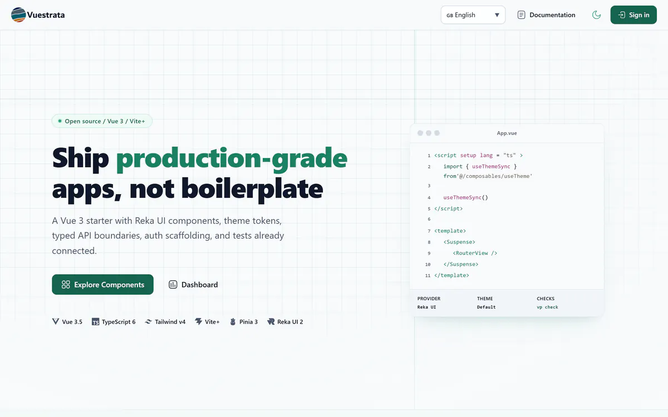Viewport: 668px width, 417px height.
Task: Click the App.vue file title
Action: click(x=507, y=133)
